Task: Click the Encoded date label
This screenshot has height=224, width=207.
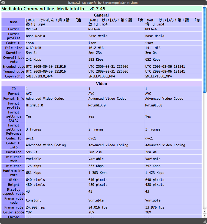Action: click(x=14, y=67)
